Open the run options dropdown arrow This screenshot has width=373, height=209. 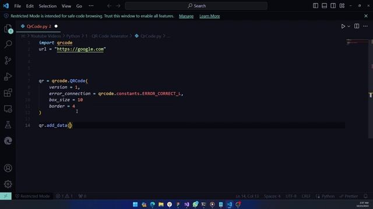[349, 26]
